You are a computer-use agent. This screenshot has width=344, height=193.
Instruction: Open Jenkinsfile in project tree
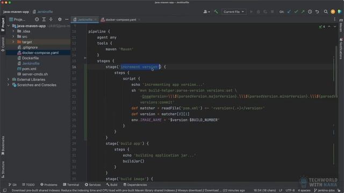pyautogui.click(x=31, y=63)
